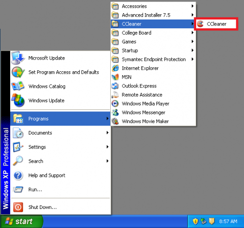244x228 pixels.
Task: Click the Startup folder icon
Action: (115, 50)
